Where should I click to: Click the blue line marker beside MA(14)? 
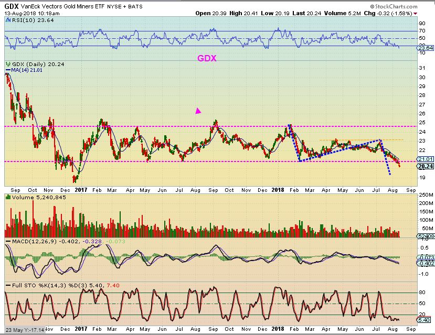click(x=8, y=70)
